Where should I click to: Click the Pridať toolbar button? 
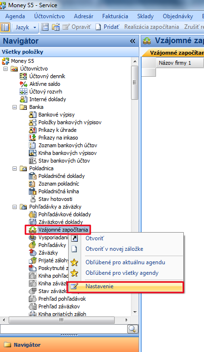pos(108,27)
